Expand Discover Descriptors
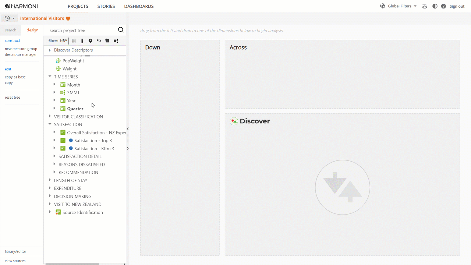The image size is (471, 265). tap(50, 50)
